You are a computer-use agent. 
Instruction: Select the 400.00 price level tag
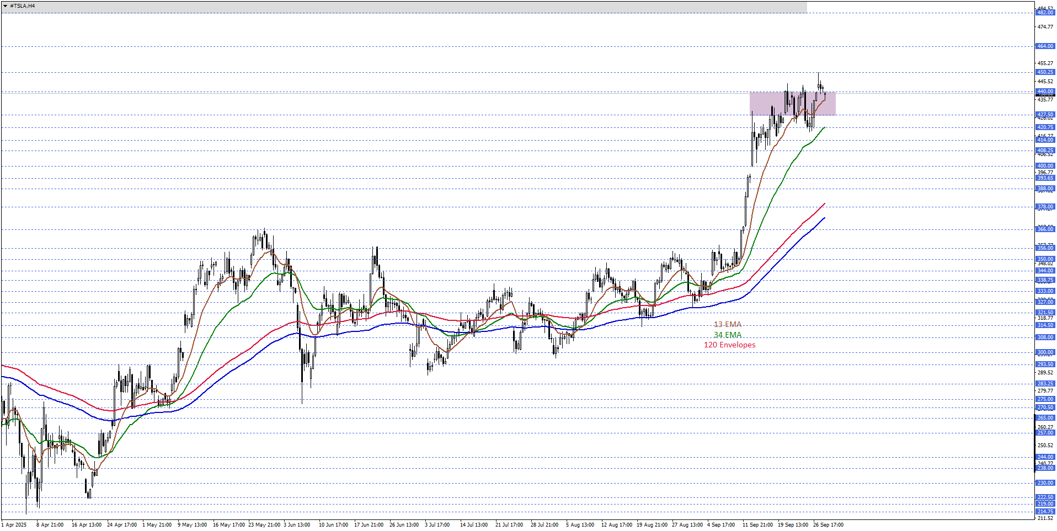[x=1045, y=165]
